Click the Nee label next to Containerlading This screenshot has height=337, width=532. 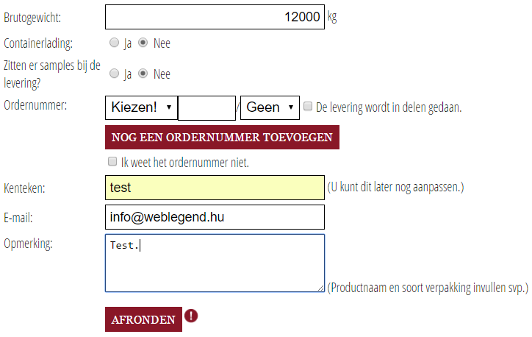coord(162,43)
